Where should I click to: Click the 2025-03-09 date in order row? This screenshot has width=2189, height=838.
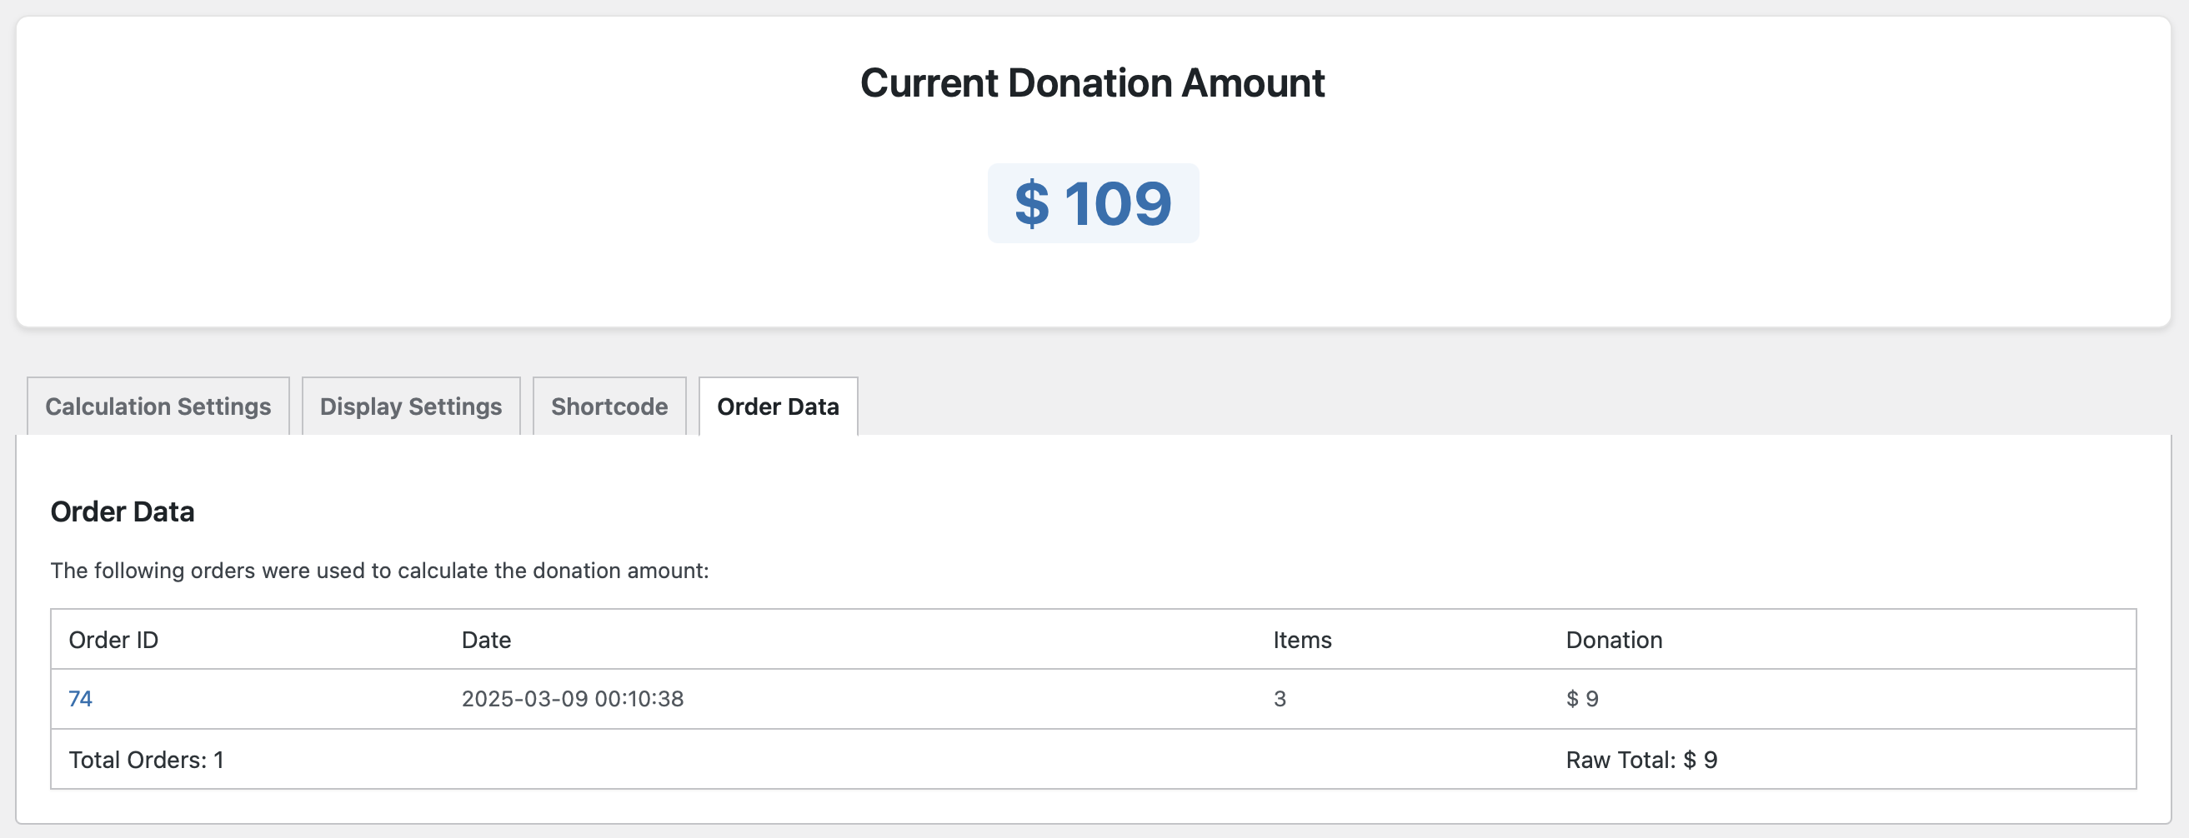524,699
